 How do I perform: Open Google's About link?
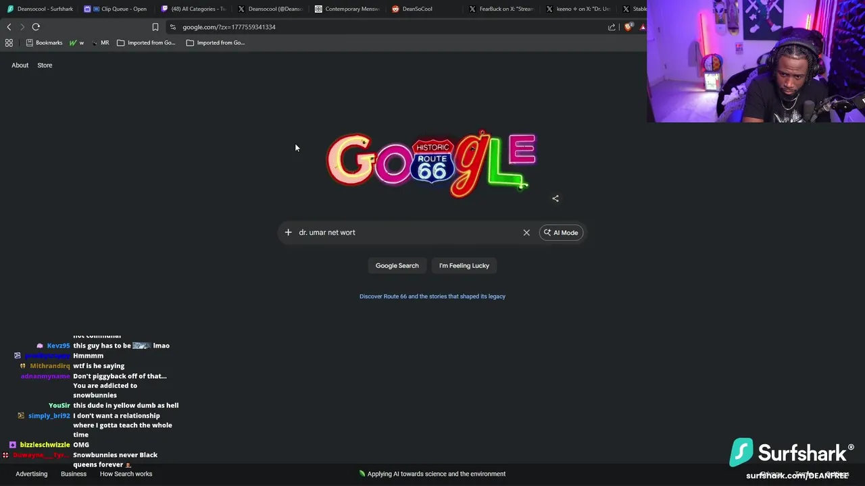pos(20,65)
